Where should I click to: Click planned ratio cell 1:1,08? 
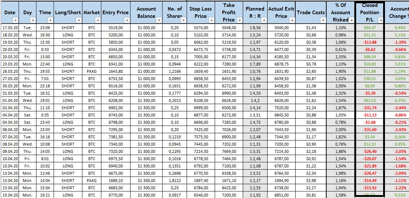(255, 166)
